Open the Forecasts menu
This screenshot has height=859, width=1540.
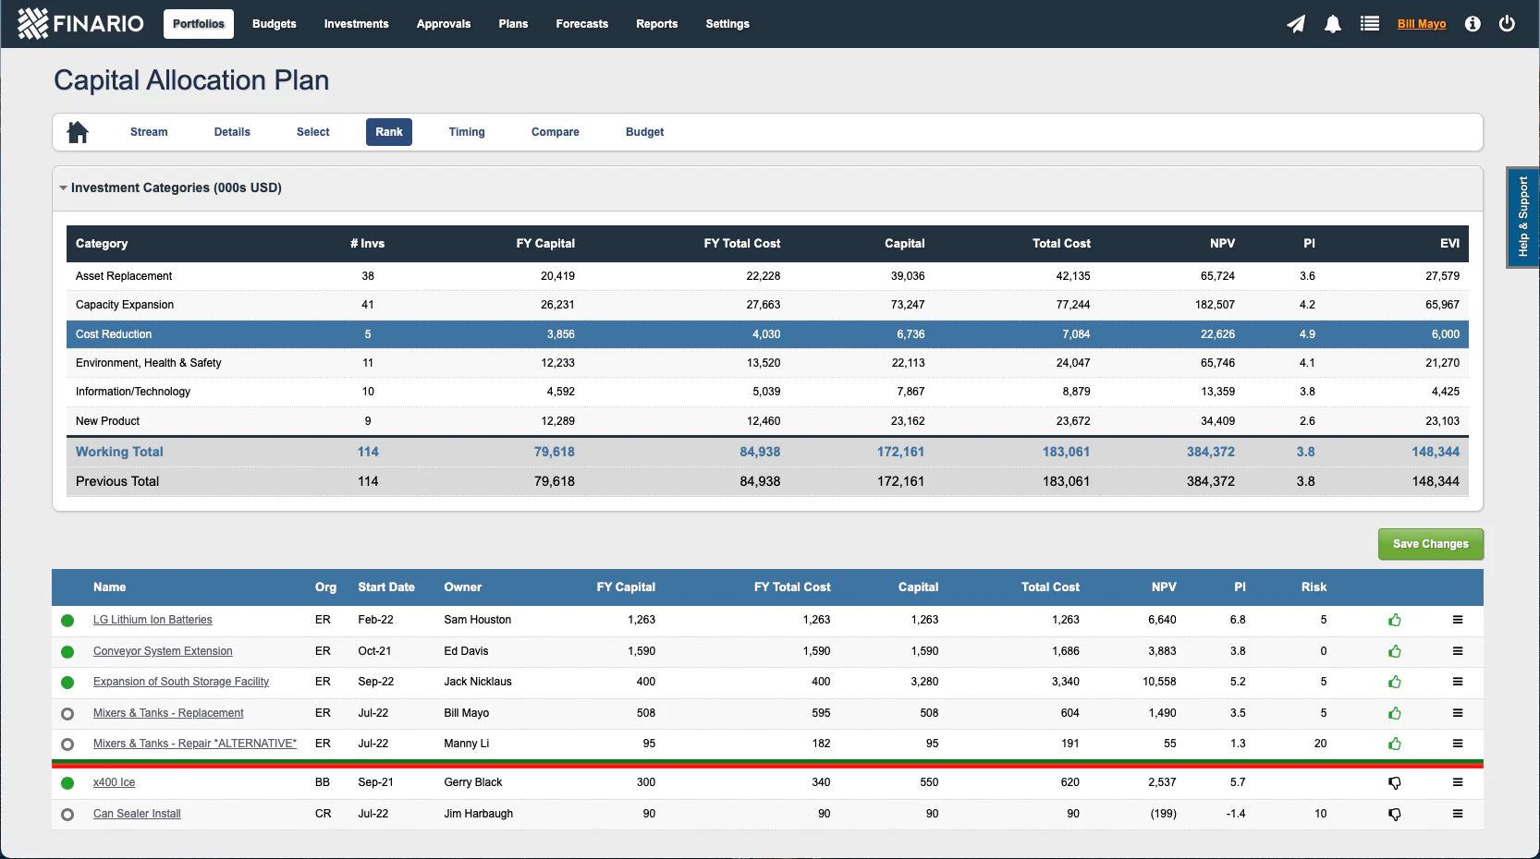(x=581, y=24)
